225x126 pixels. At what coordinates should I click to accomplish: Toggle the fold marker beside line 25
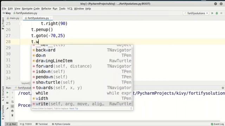pos(20,24)
